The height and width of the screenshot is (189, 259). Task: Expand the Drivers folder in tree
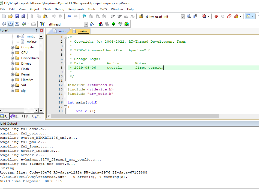[13, 64]
